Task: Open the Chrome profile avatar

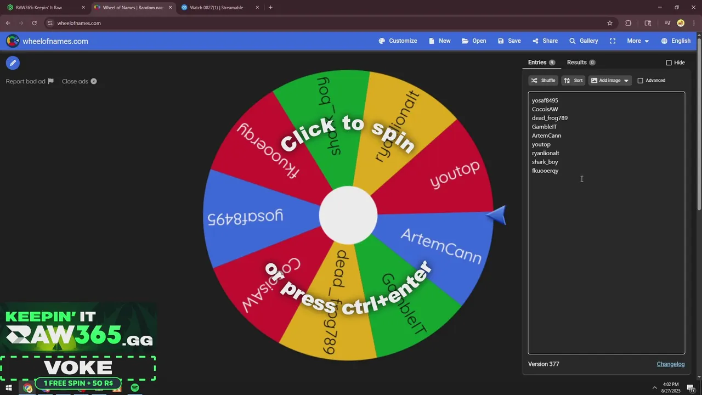Action: [x=681, y=23]
